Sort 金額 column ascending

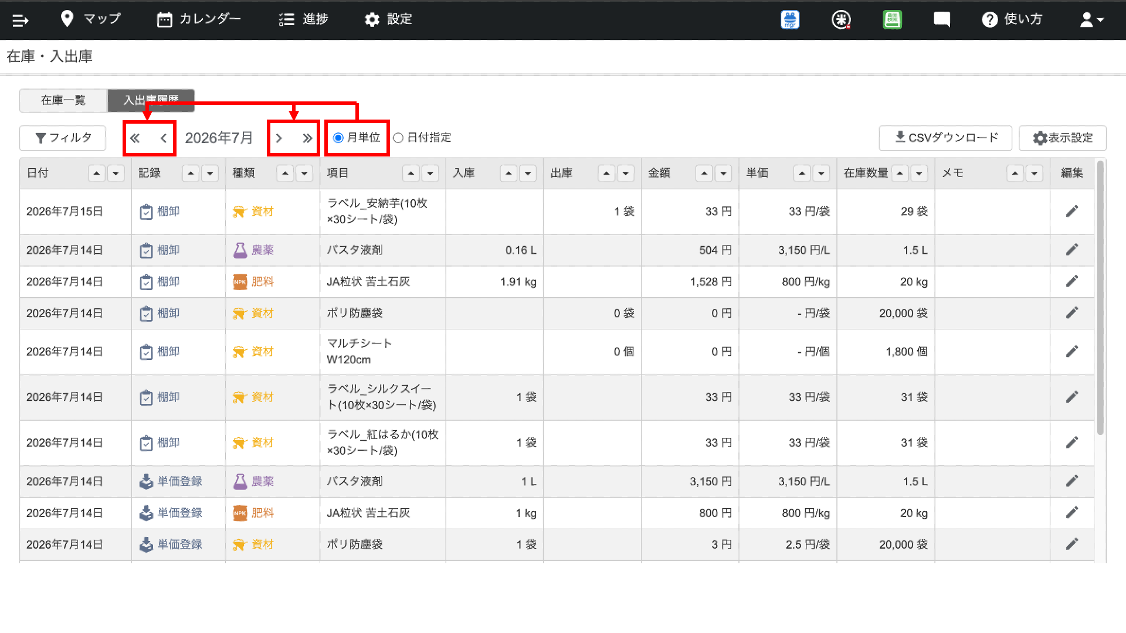click(704, 173)
